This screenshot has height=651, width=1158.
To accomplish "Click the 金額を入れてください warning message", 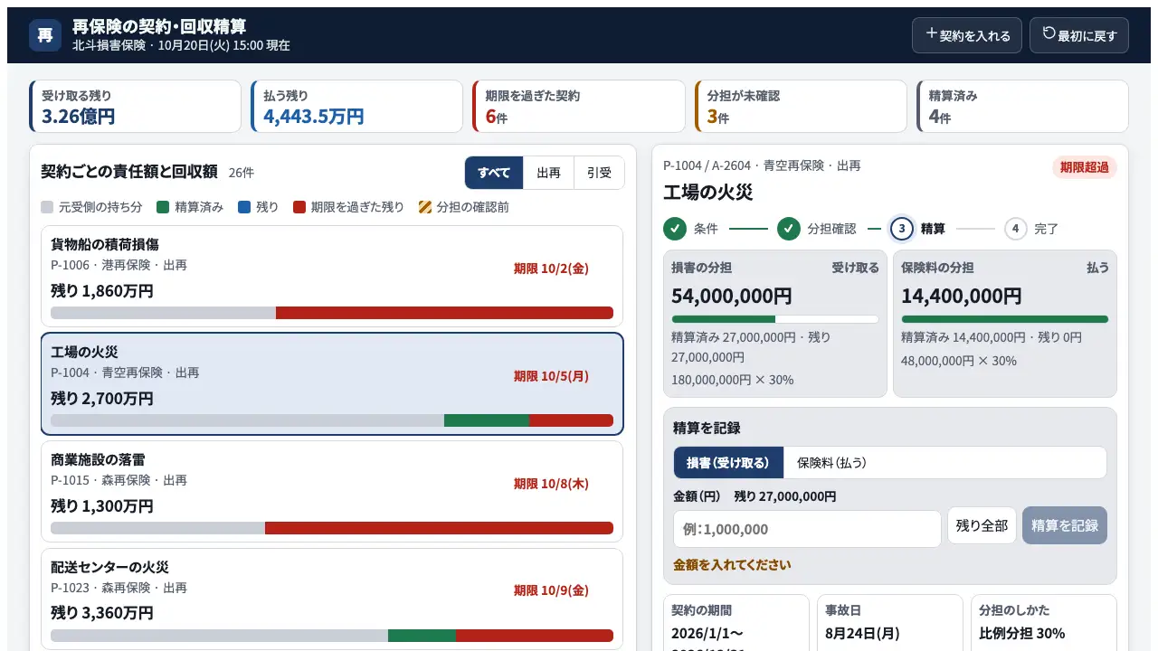I will coord(732,565).
